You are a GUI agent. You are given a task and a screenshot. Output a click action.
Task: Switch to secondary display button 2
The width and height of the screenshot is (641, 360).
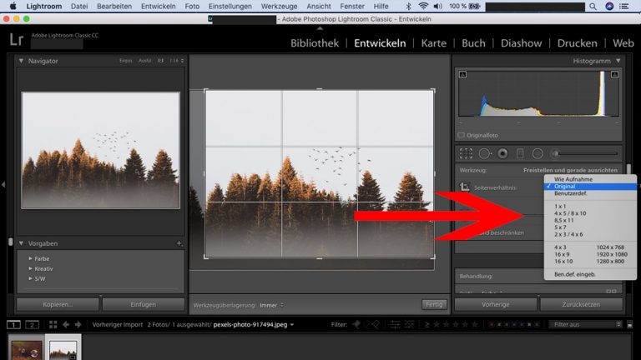tap(32, 324)
